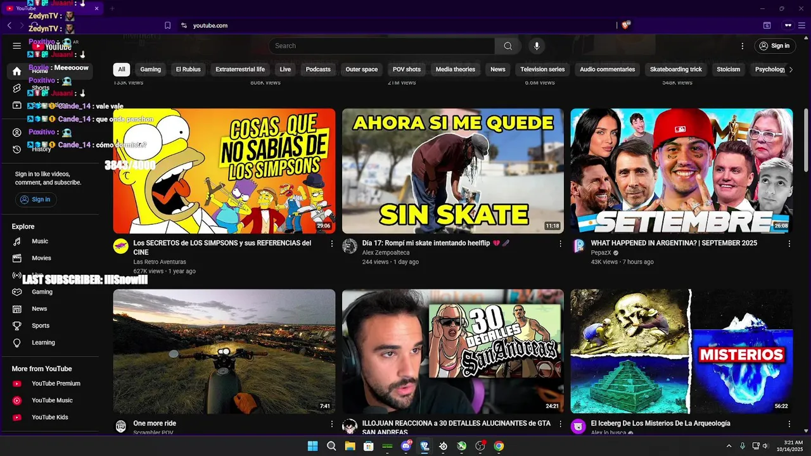Open the YouTube hamburger guide menu
Image resolution: width=811 pixels, height=456 pixels.
pos(17,46)
